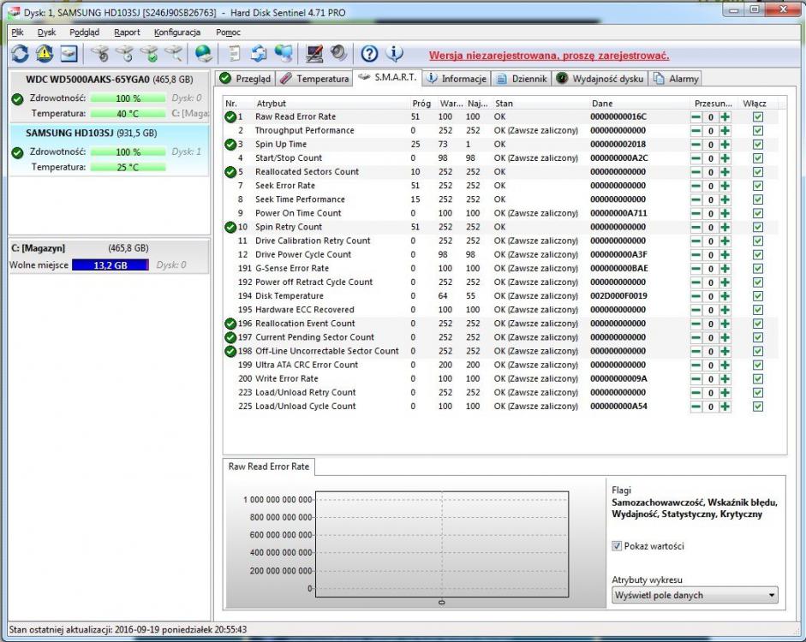806x642 pixels.
Task: Click the 'Wersja niezarejestrowana, proszę zarejestrować' link
Action: (549, 56)
